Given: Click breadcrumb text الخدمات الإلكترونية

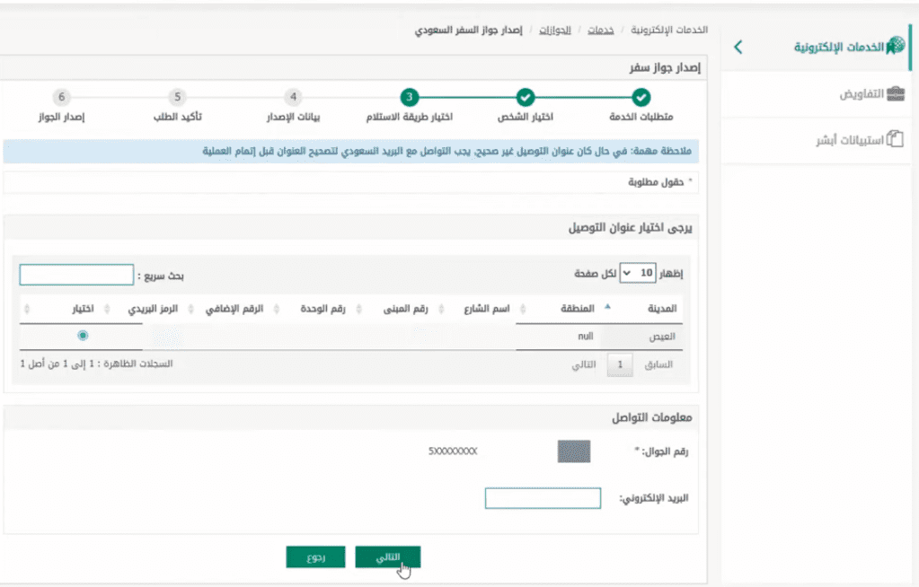Looking at the screenshot, I should tap(669, 30).
